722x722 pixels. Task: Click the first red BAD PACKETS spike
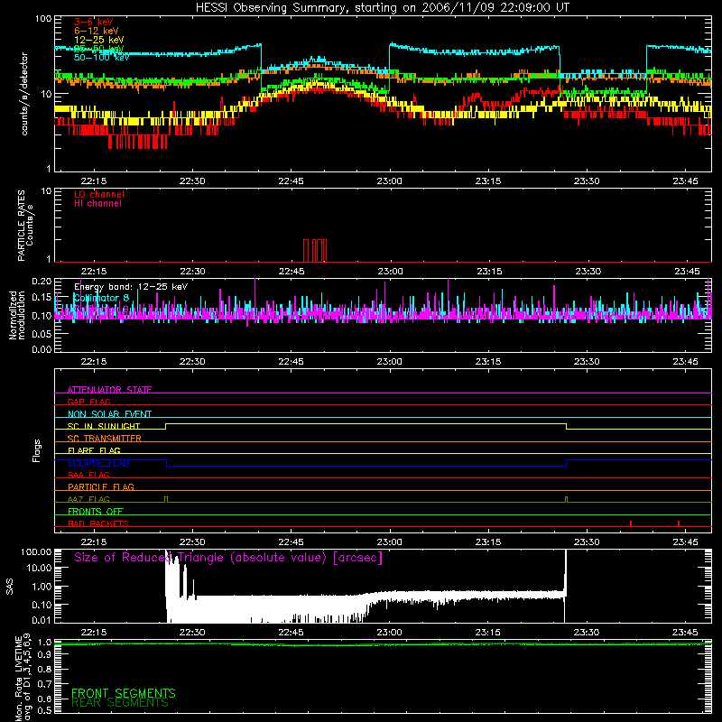tap(631, 523)
